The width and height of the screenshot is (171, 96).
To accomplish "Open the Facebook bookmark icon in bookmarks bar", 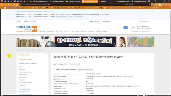I will click(x=19, y=8).
